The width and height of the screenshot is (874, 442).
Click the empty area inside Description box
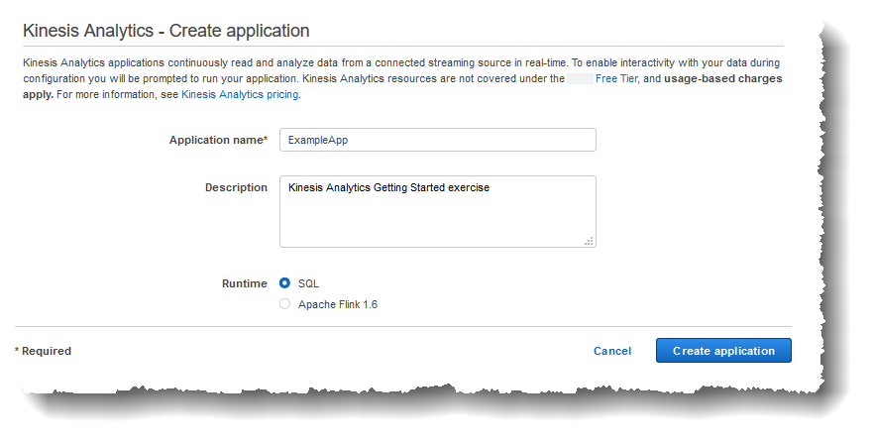(x=436, y=223)
